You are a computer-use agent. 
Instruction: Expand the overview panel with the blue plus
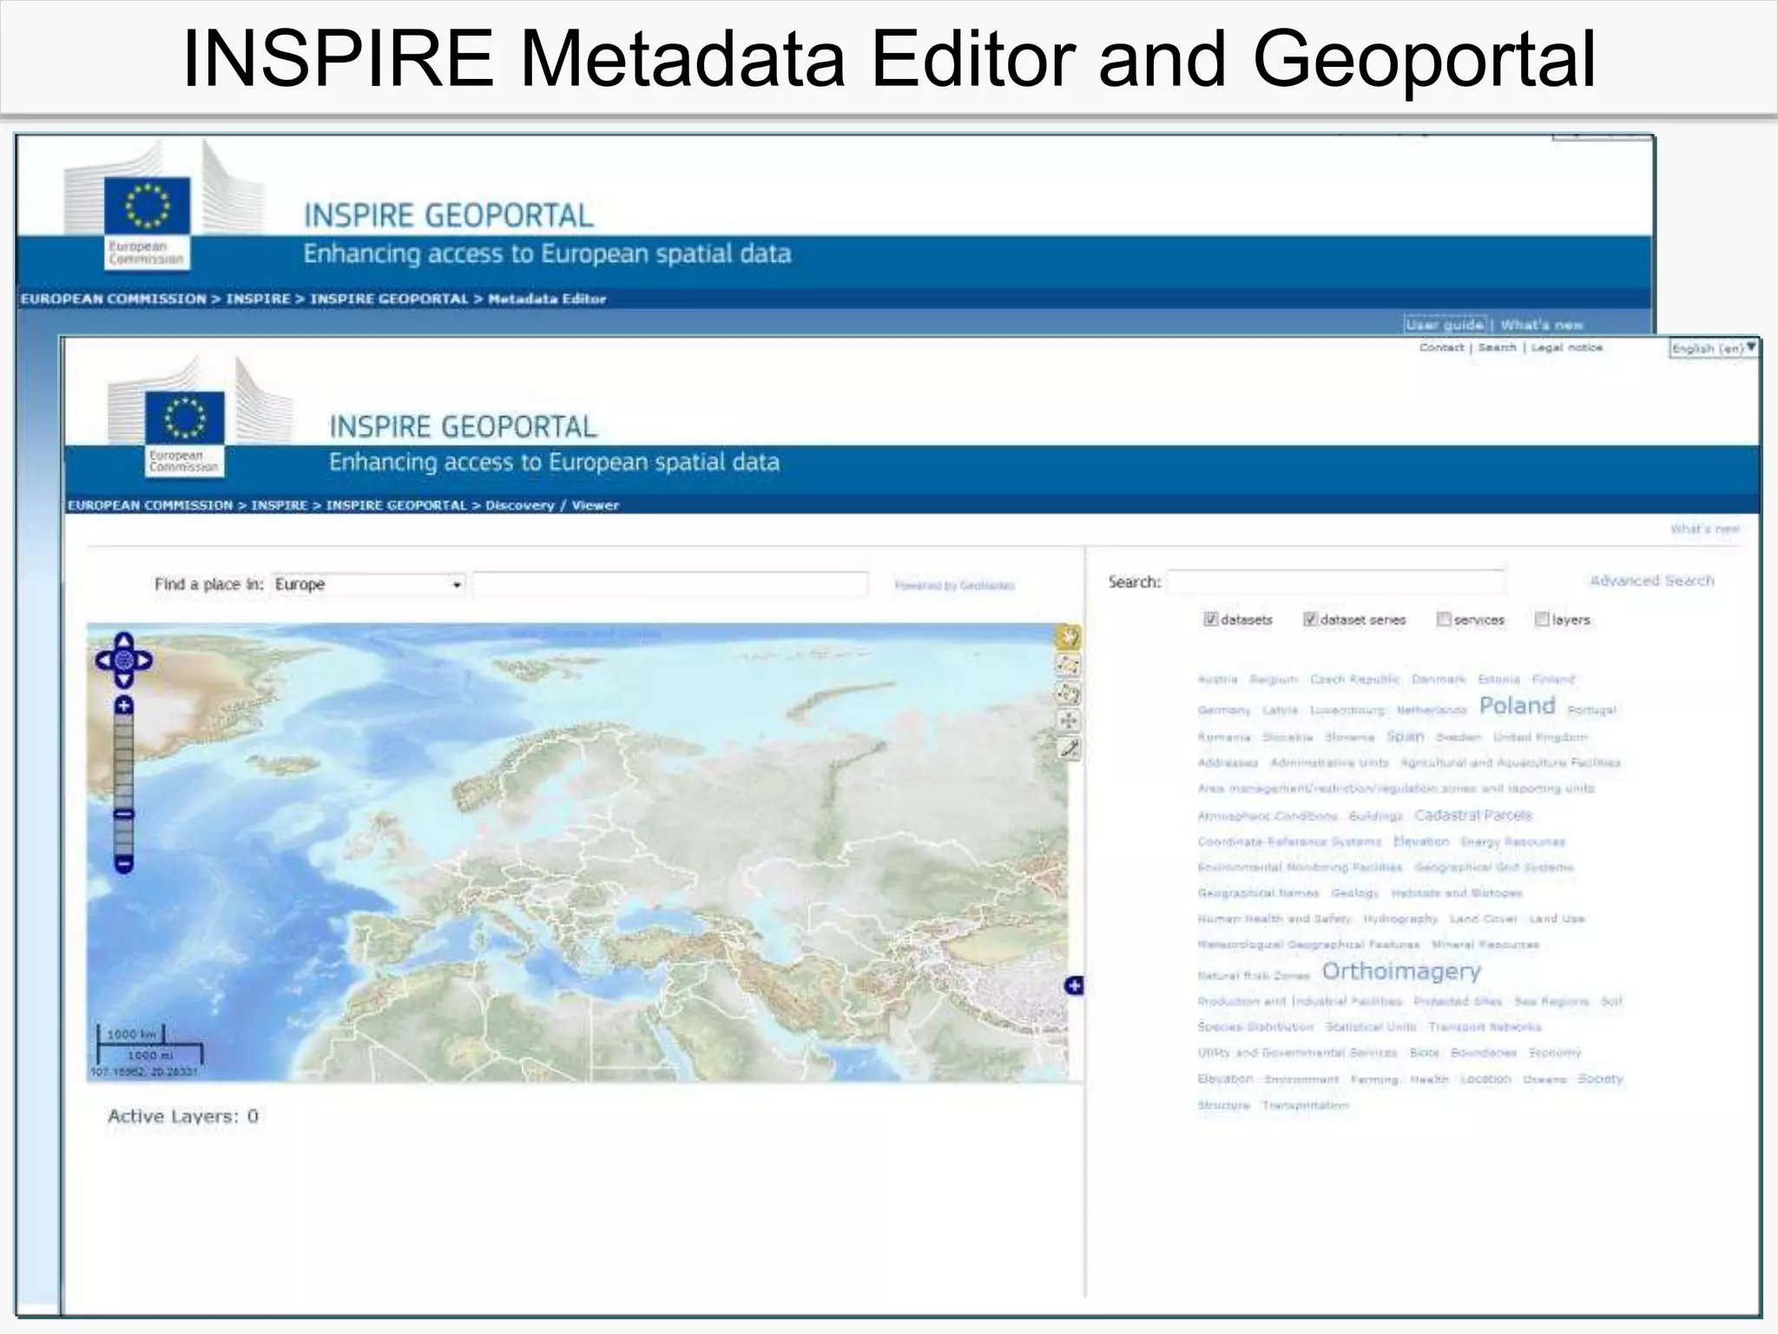pyautogui.click(x=1074, y=985)
